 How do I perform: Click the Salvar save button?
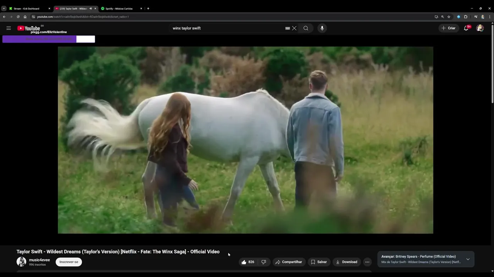pyautogui.click(x=319, y=262)
